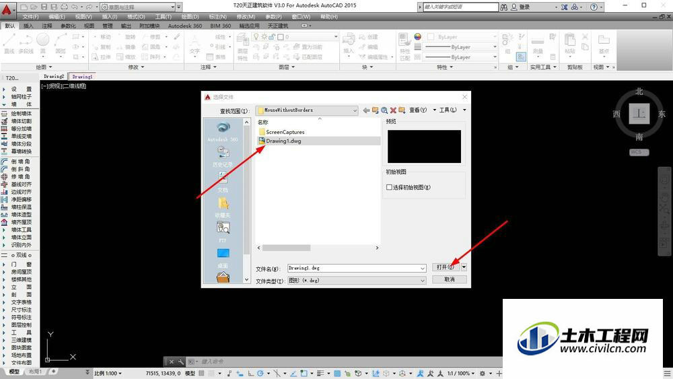
Task: Click the status bar gear workspace icon
Action: click(x=483, y=374)
